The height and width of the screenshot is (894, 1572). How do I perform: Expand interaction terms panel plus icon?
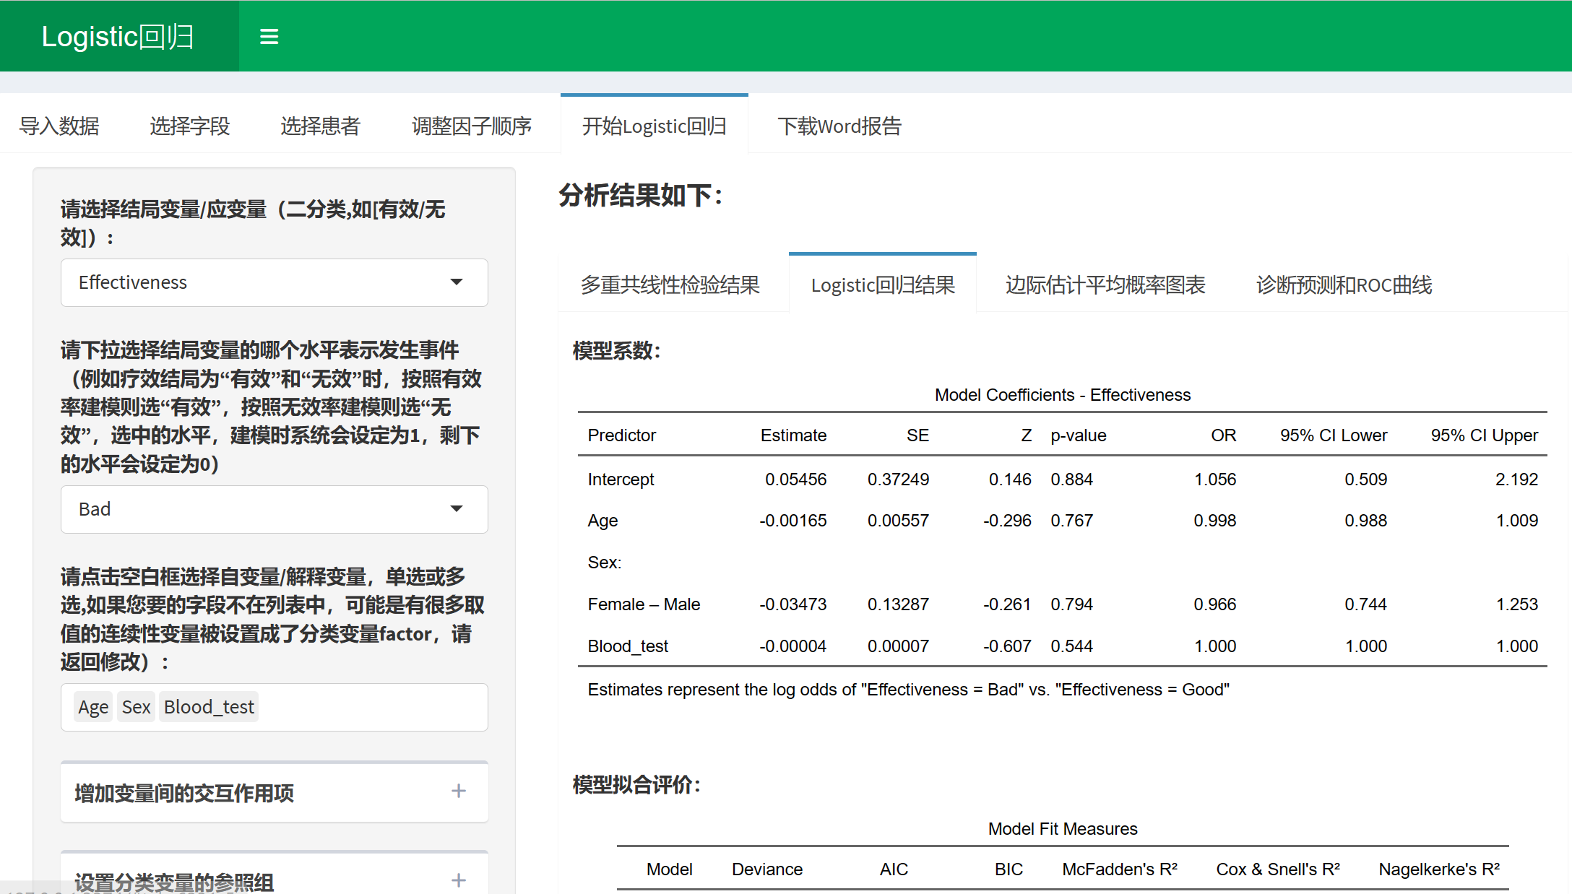coord(458,791)
